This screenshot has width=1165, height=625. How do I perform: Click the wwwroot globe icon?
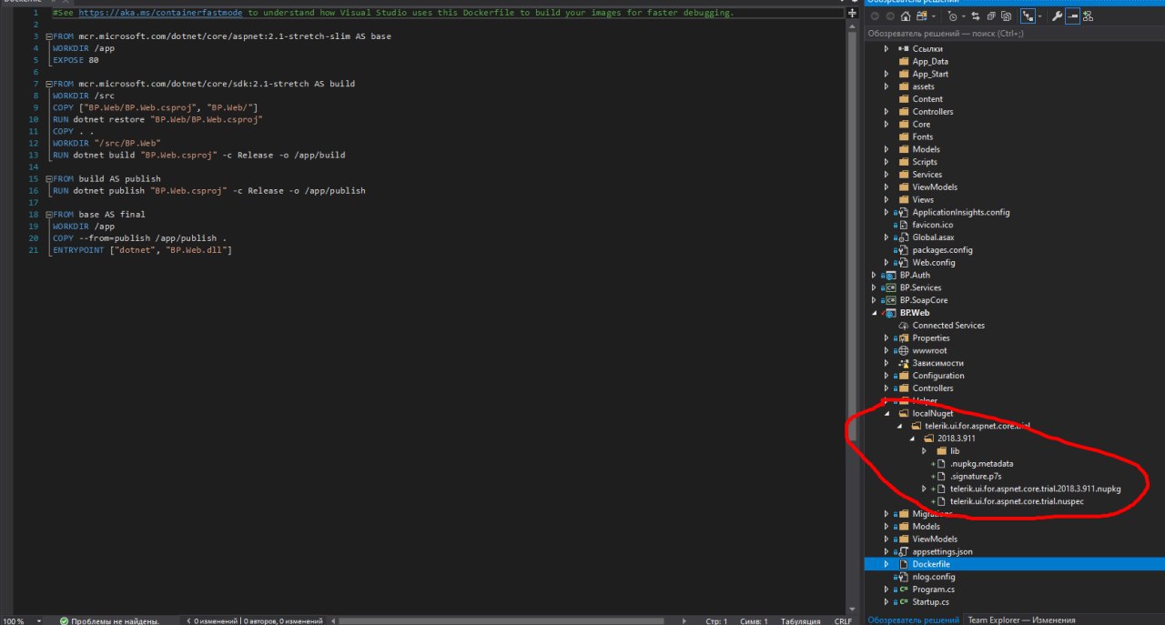(x=904, y=350)
